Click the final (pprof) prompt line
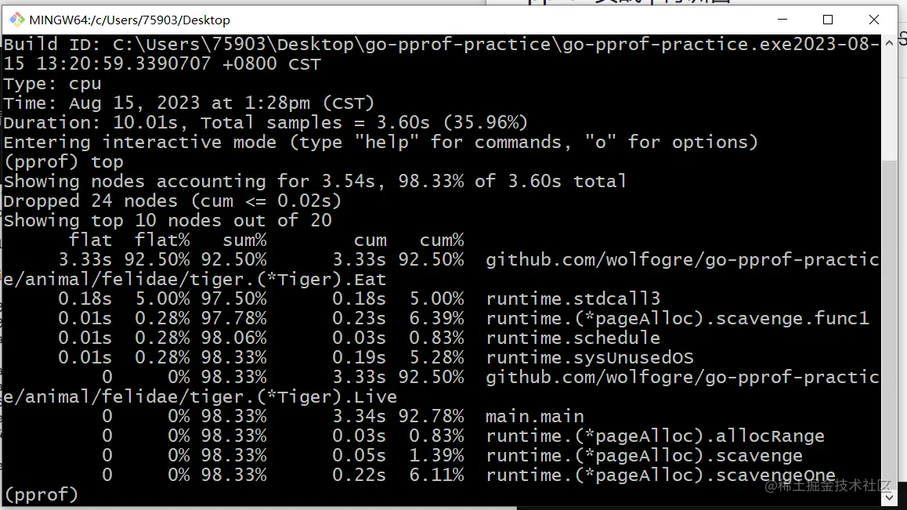The height and width of the screenshot is (510, 907). coord(42,494)
